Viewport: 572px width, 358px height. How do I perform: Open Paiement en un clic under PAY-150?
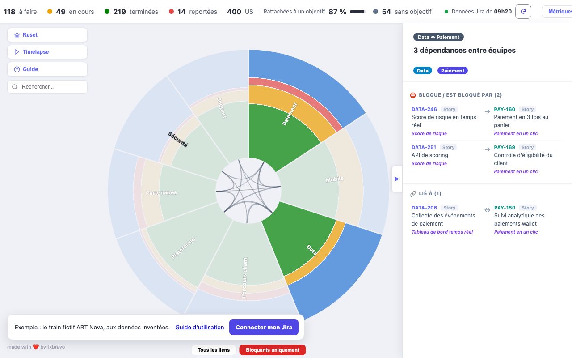516,232
